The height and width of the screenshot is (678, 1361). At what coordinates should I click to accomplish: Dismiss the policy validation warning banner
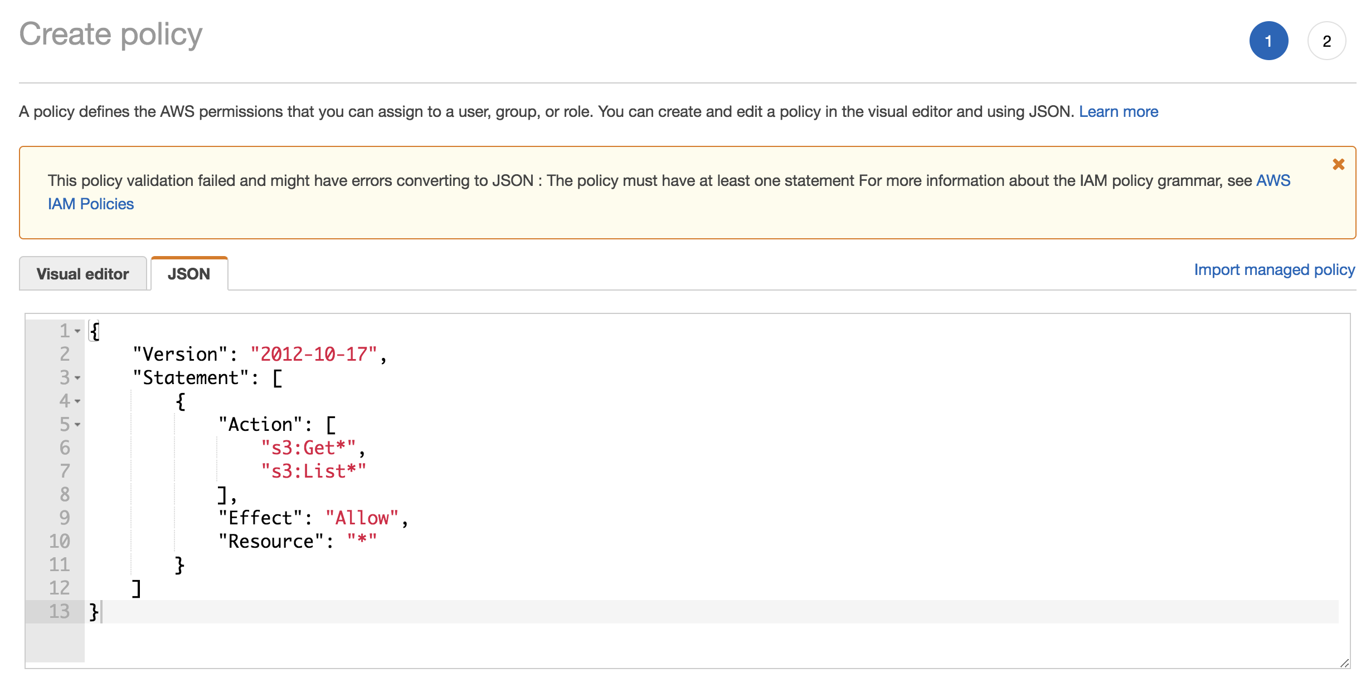click(x=1338, y=165)
